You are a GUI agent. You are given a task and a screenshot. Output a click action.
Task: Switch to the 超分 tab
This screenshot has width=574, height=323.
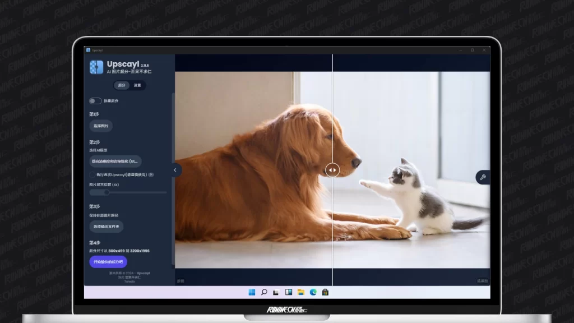[122, 85]
